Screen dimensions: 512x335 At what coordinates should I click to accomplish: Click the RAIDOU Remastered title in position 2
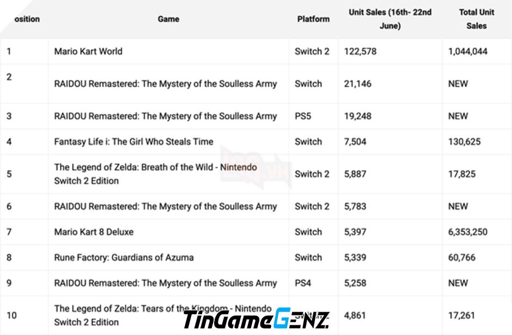(165, 84)
